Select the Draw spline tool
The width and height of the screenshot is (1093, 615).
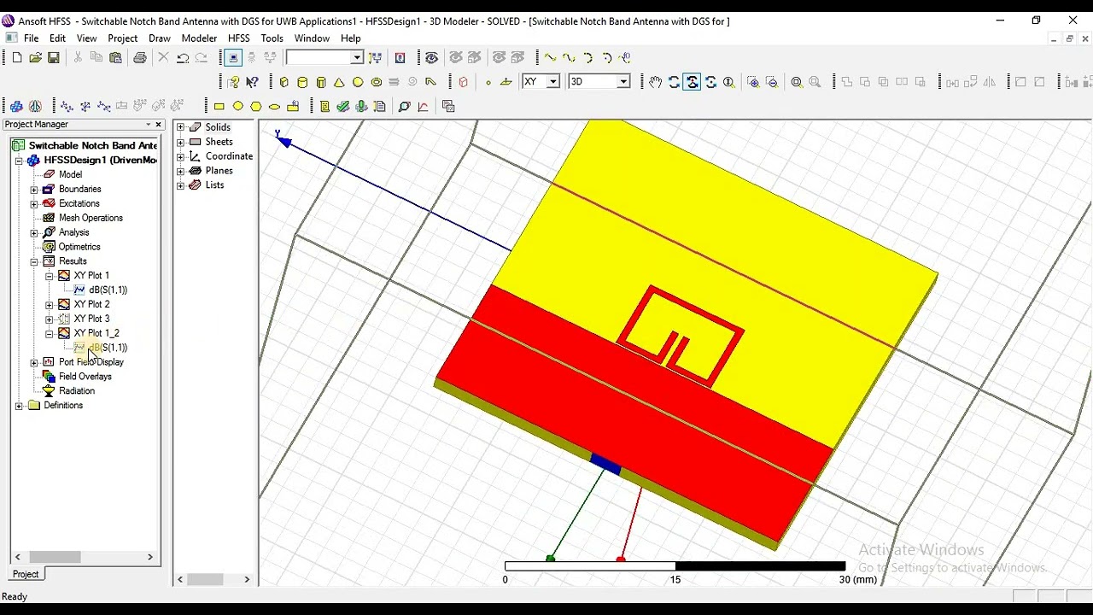[569, 57]
